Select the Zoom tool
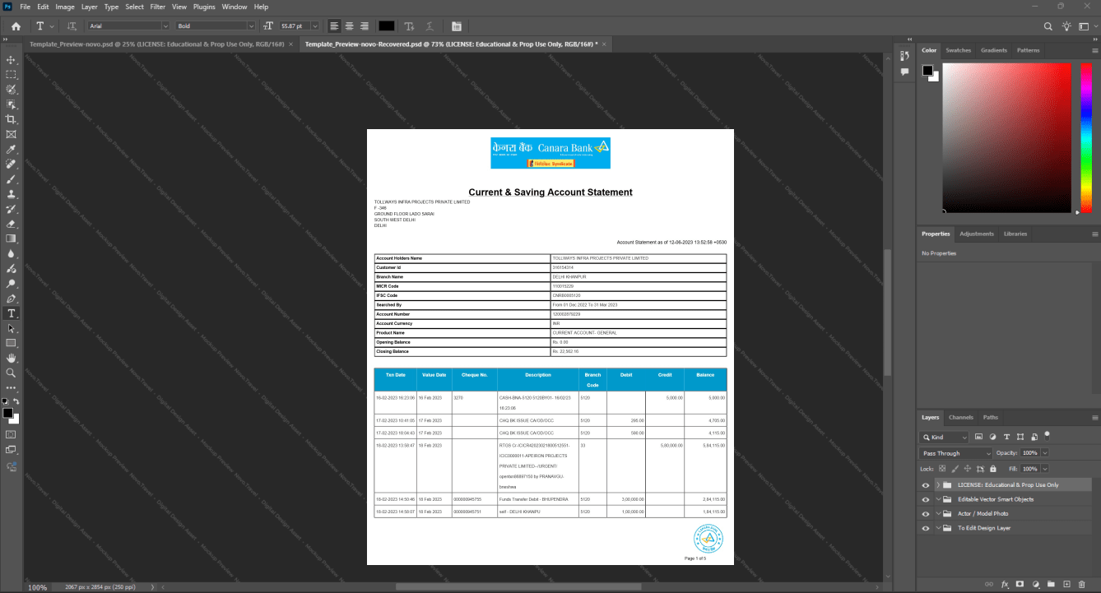 [11, 373]
